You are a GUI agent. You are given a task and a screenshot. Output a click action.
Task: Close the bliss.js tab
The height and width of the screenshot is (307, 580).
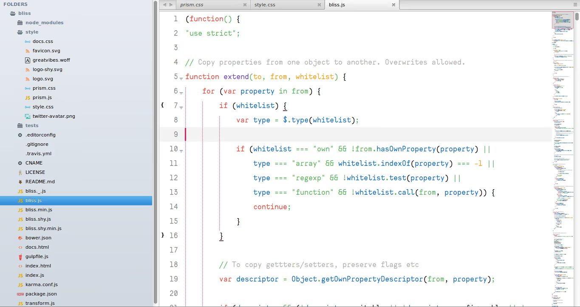click(x=393, y=5)
